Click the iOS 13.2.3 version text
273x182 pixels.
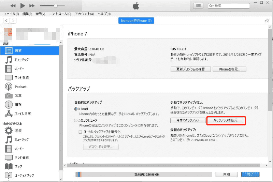178,49
